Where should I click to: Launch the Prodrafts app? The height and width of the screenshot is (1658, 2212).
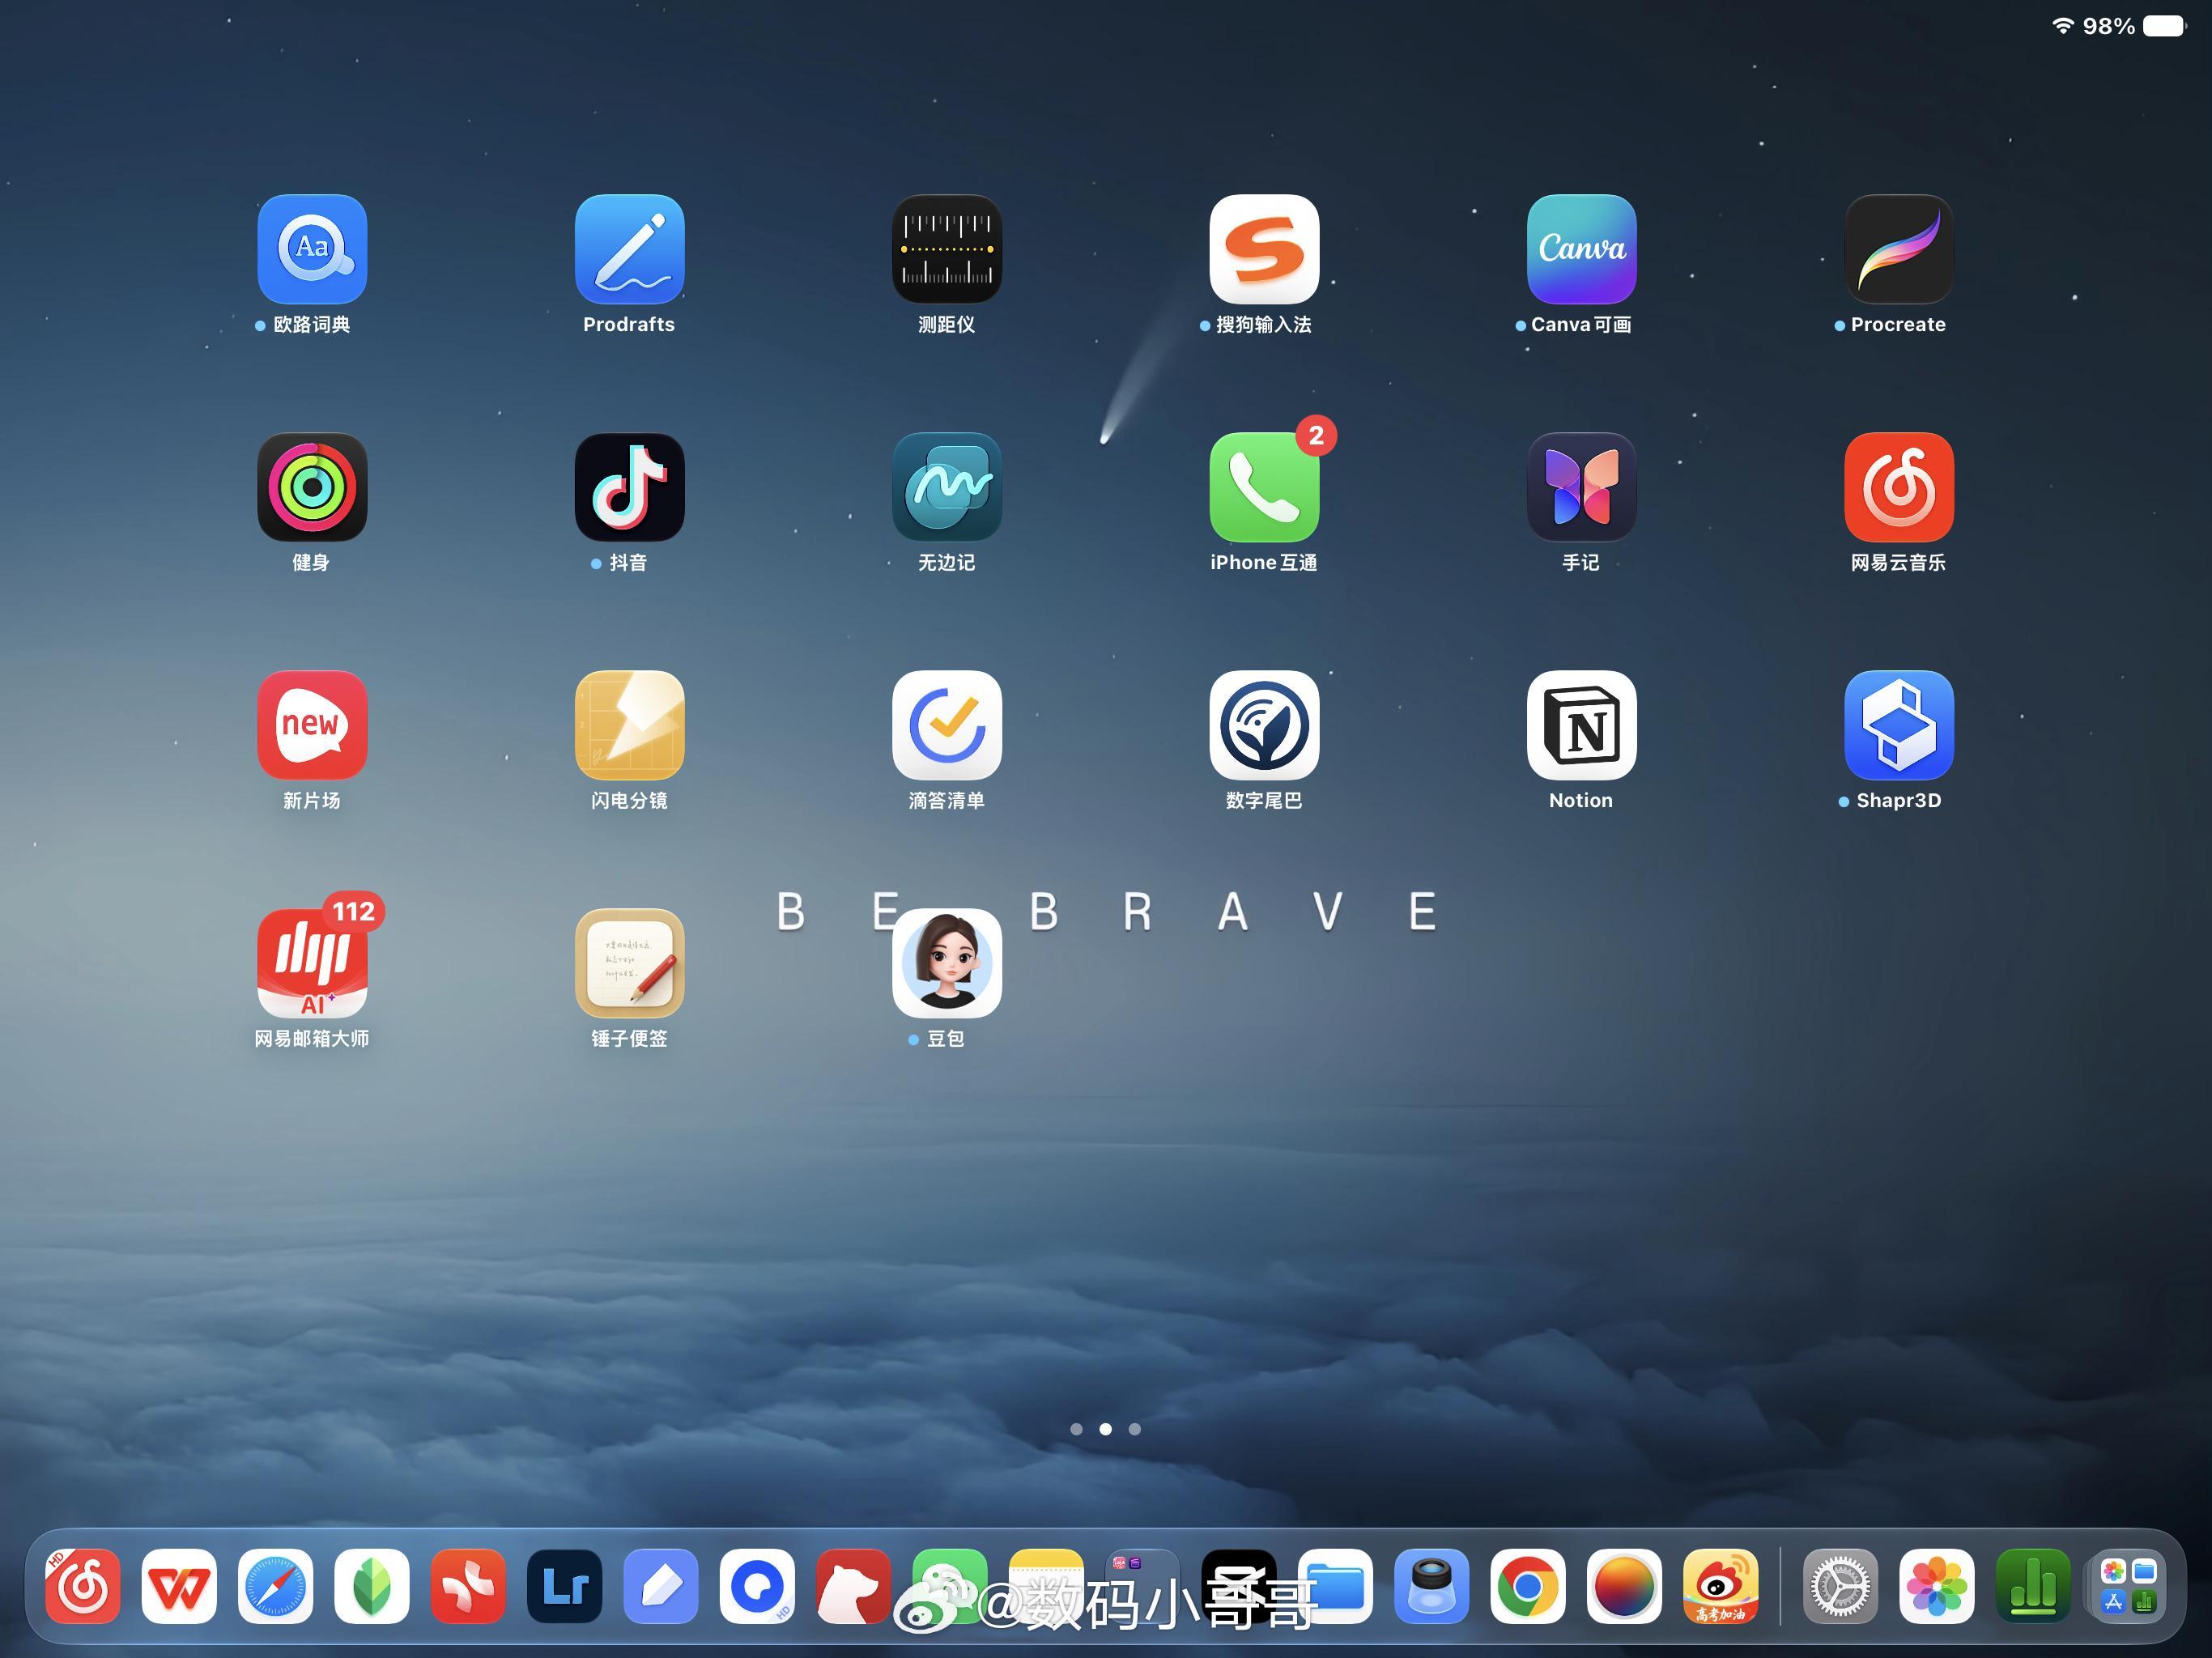(x=629, y=249)
